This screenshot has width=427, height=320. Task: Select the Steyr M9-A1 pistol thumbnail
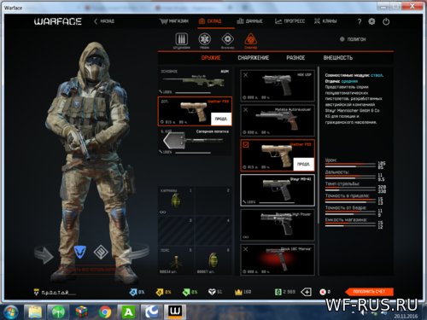coord(278,190)
